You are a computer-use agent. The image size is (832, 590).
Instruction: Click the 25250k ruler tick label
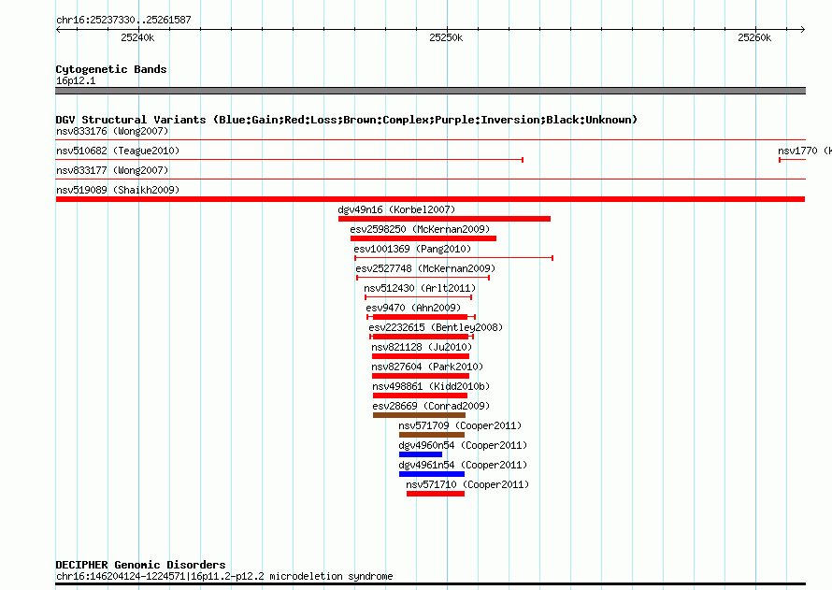coord(446,37)
